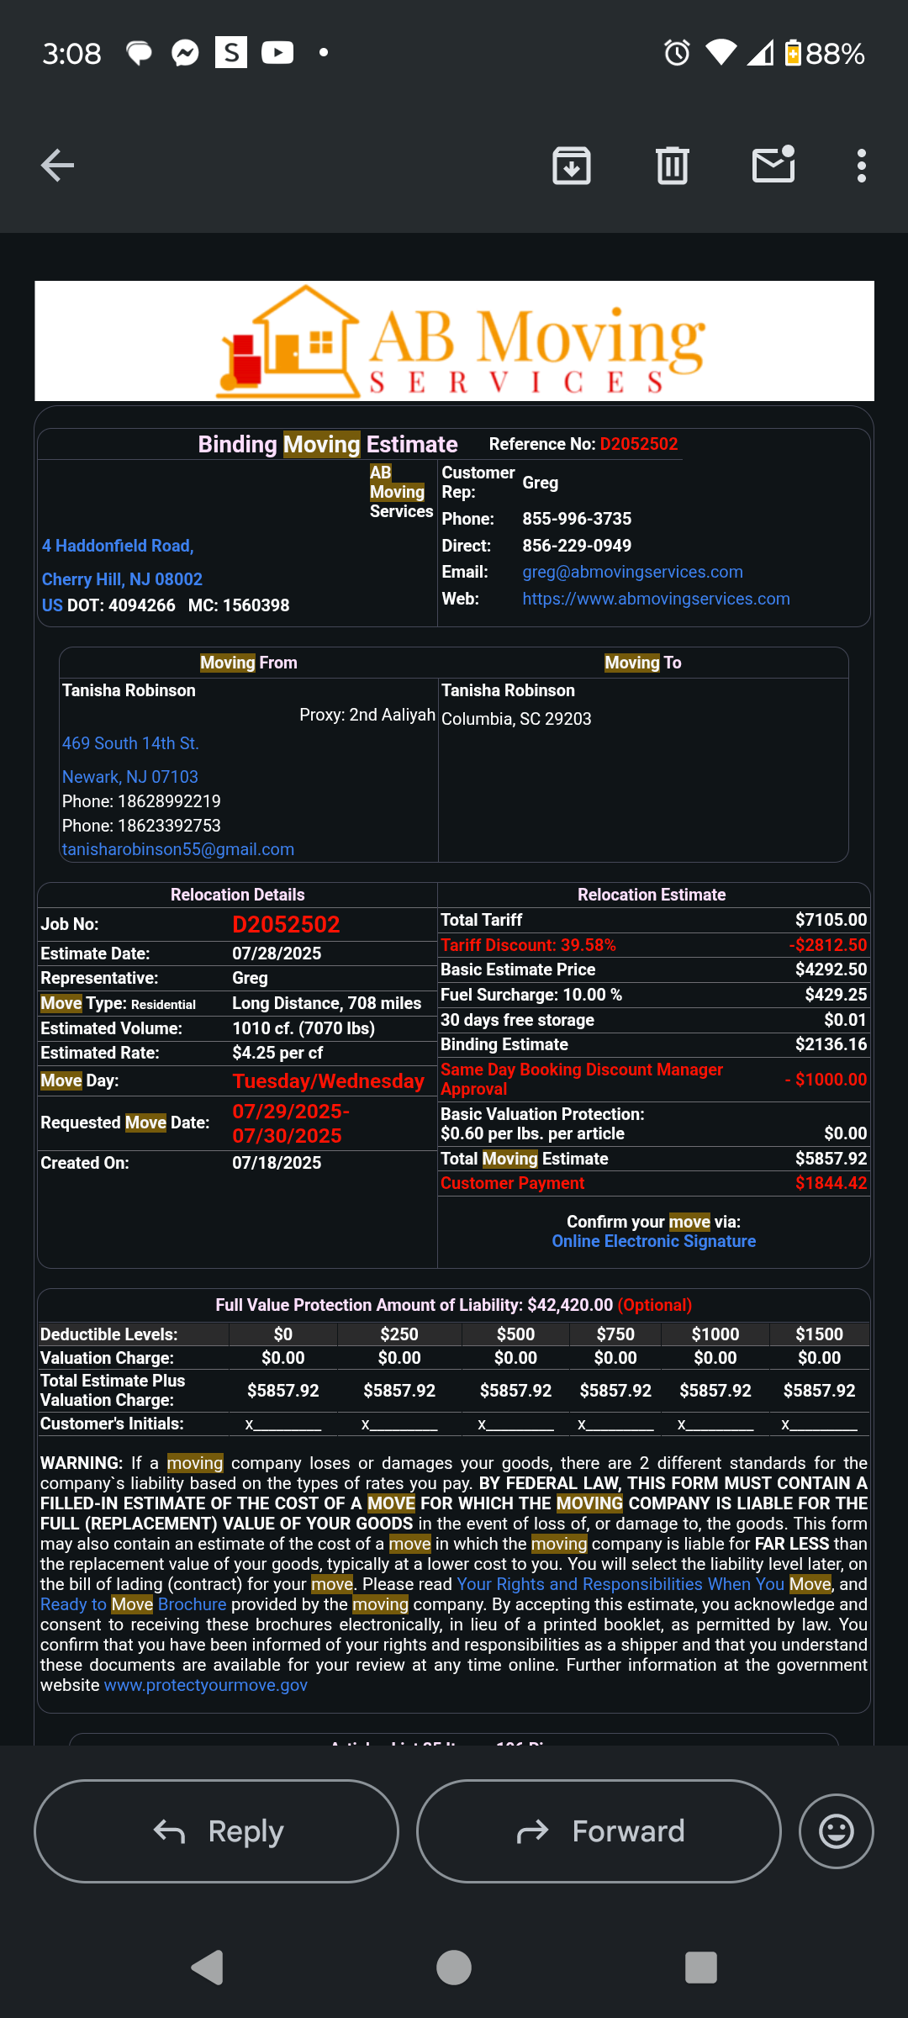The image size is (908, 2018).
Task: Archive this email using the archive icon
Action: coord(571,166)
